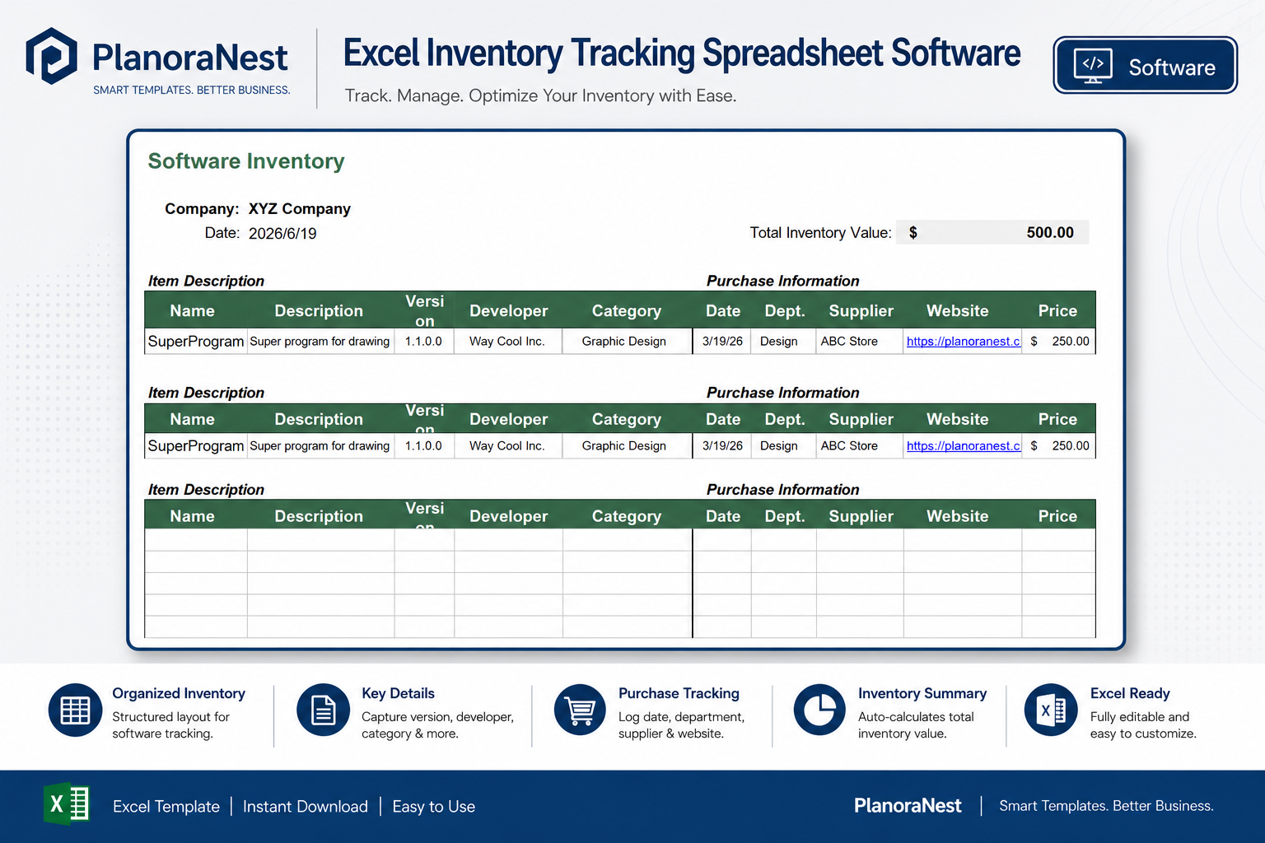Click Supplier header in first table
1265x843 pixels.
861,310
